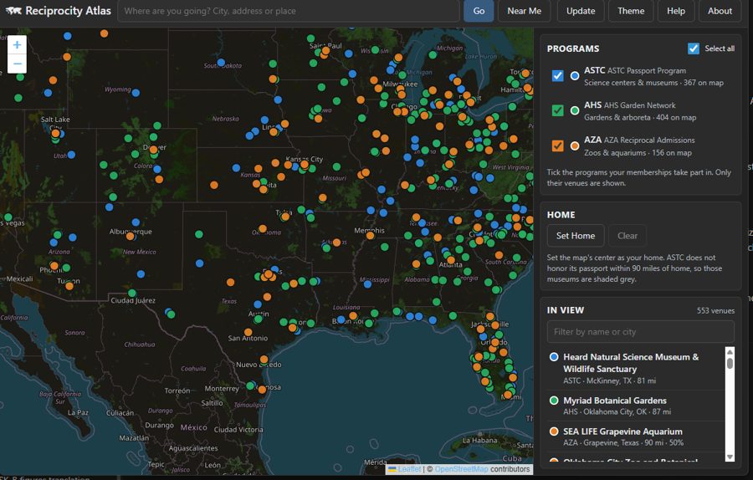Screen dimensions: 753x480
Task: Click the AHS green circle legend marker
Action: (574, 110)
